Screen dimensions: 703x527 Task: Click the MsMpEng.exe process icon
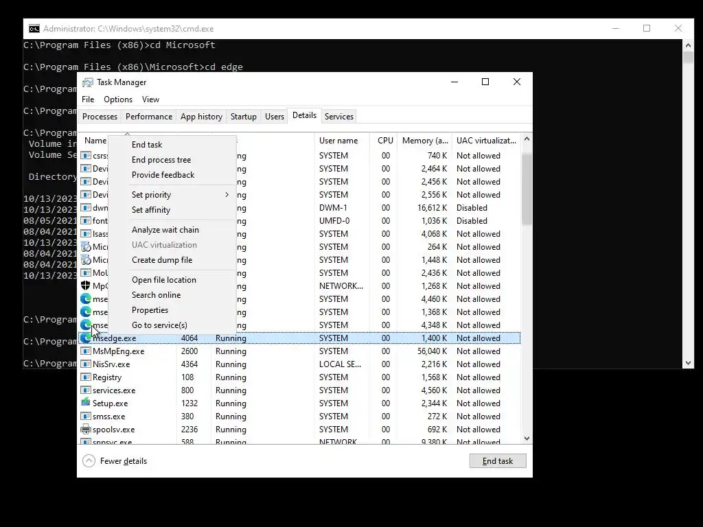tap(86, 351)
